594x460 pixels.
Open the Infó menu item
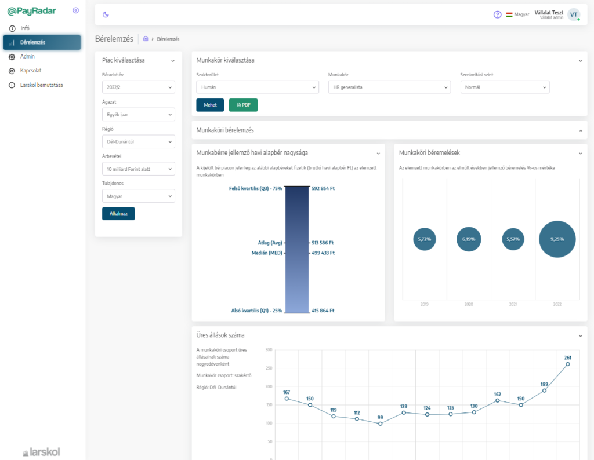(x=24, y=28)
